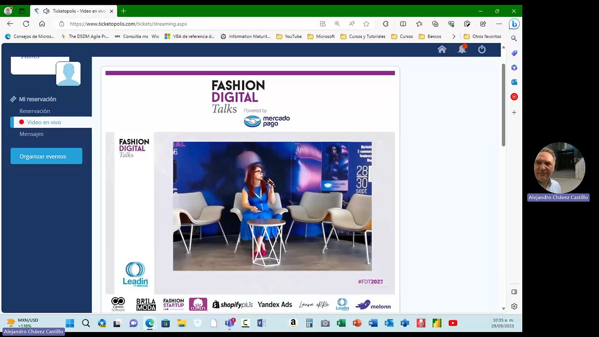Open the MXN/USD taskbar widget

pyautogui.click(x=23, y=323)
